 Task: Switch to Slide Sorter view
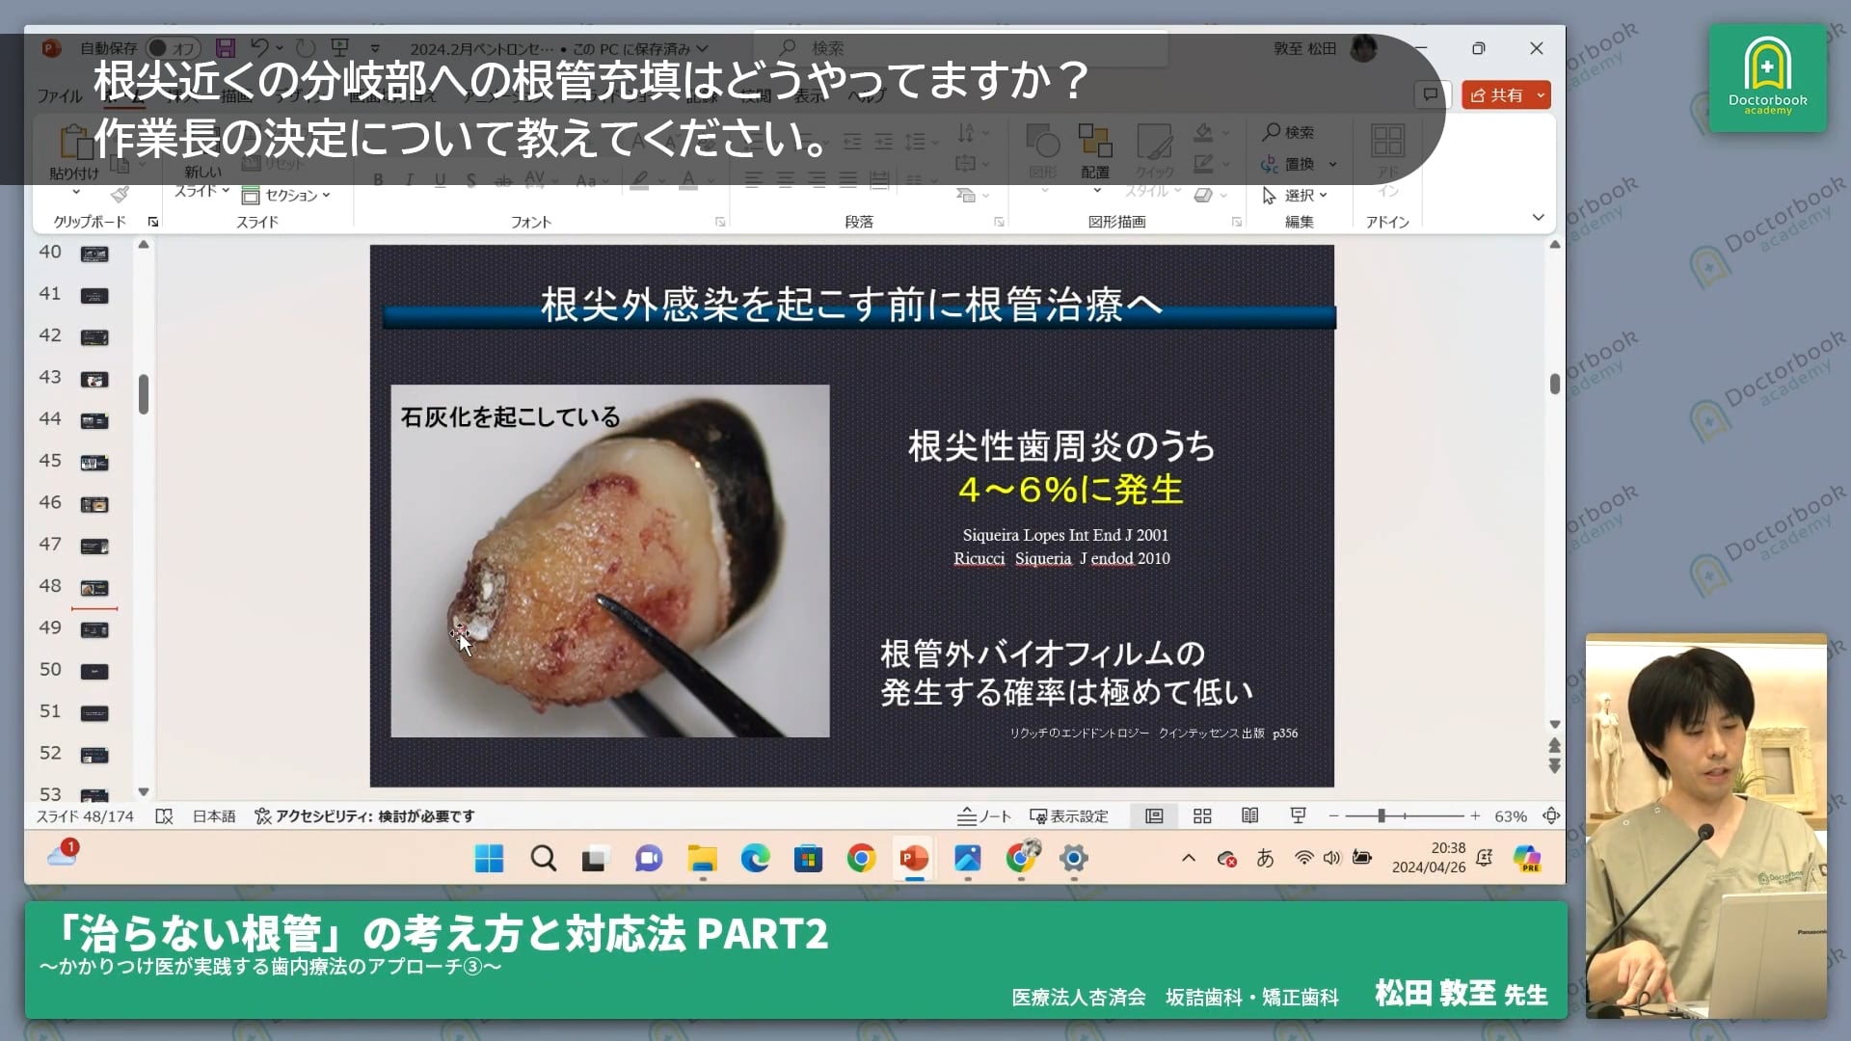(x=1202, y=816)
